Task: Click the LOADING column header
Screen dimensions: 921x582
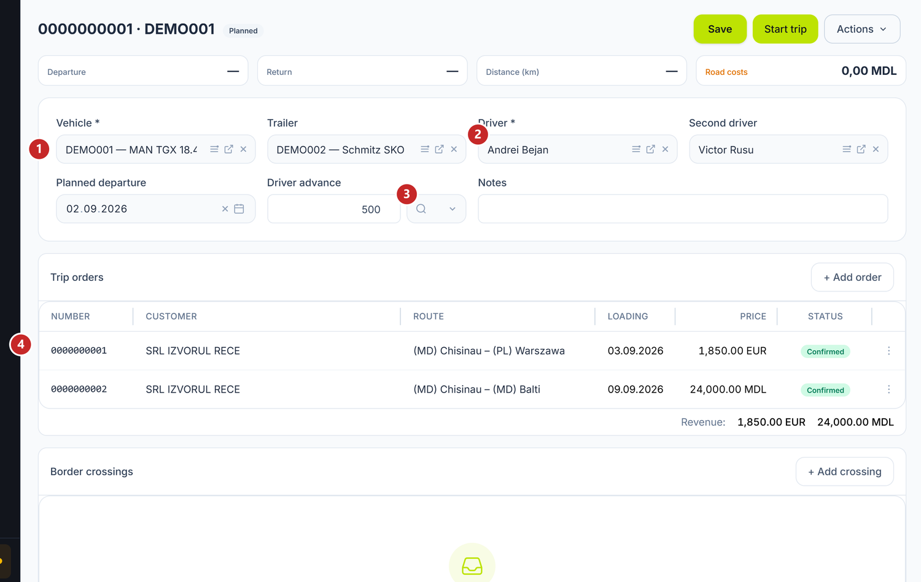Action: (628, 316)
